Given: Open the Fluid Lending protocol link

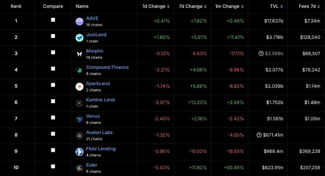Looking at the screenshot, I should coord(101,149).
